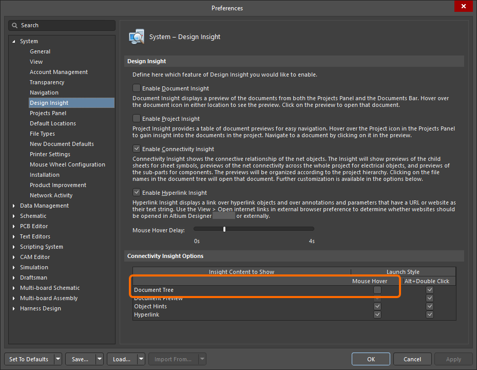Expand the Scripting System node arrow
The image size is (477, 370).
(x=14, y=247)
